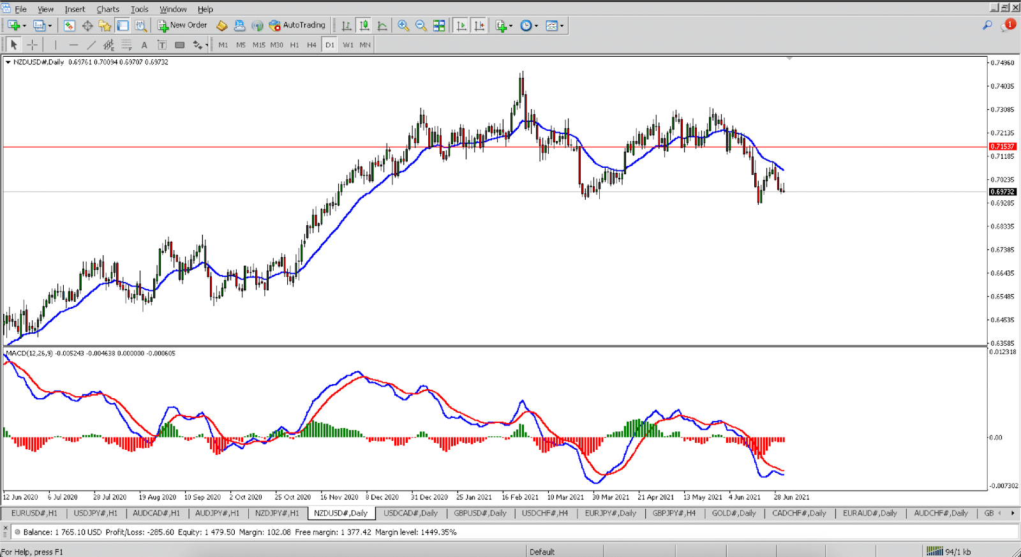
Task: Switch chart to bar chart mode
Action: tap(347, 26)
